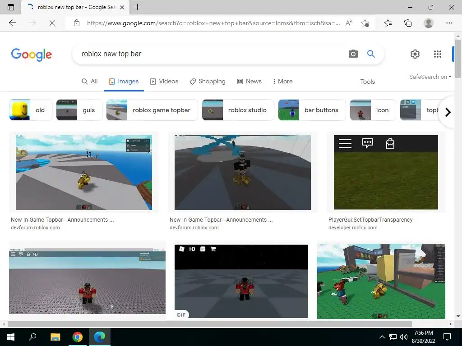
Task: Open PlayerGui:SetTopbarTransparency result title
Action: click(x=370, y=219)
